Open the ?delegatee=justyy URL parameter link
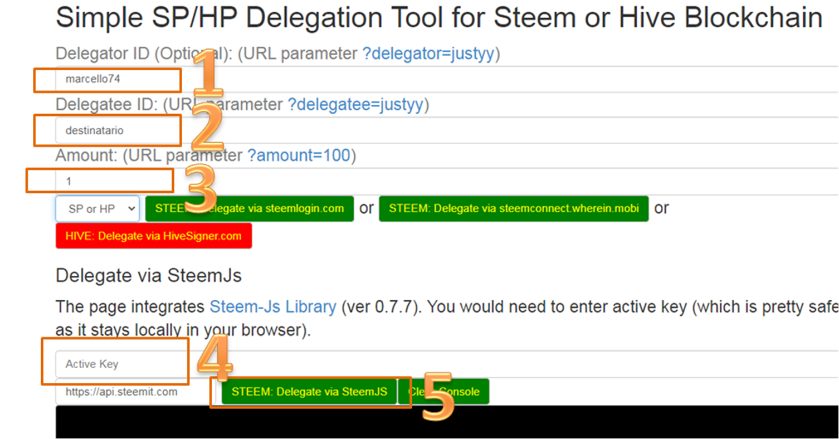This screenshot has height=439, width=839. pos(355,105)
